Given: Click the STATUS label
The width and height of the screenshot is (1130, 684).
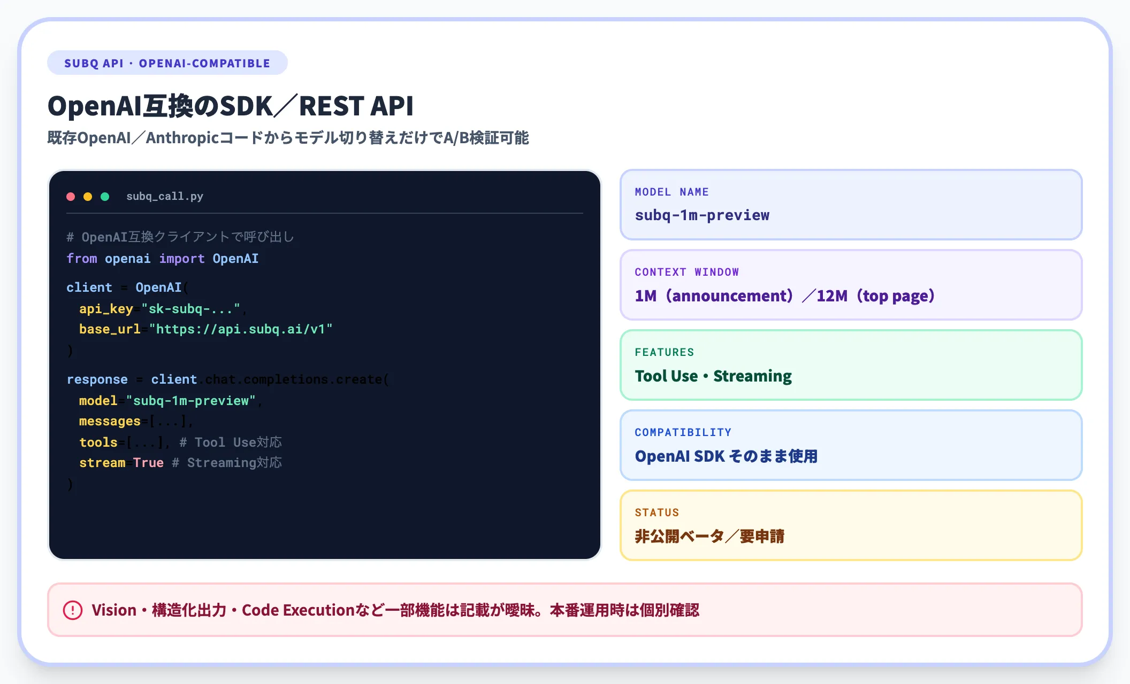Looking at the screenshot, I should click(x=657, y=512).
